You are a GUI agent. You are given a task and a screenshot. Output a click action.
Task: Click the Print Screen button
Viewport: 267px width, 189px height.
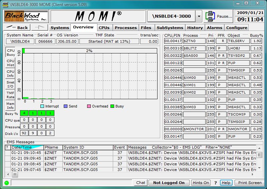click(x=250, y=183)
